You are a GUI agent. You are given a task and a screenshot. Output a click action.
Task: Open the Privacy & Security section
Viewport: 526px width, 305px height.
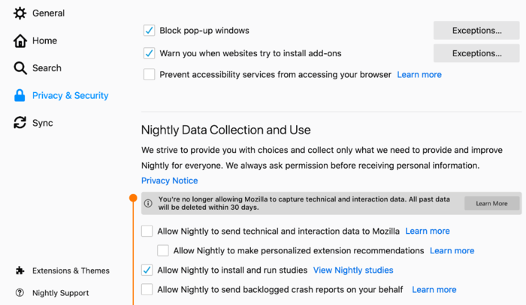70,96
